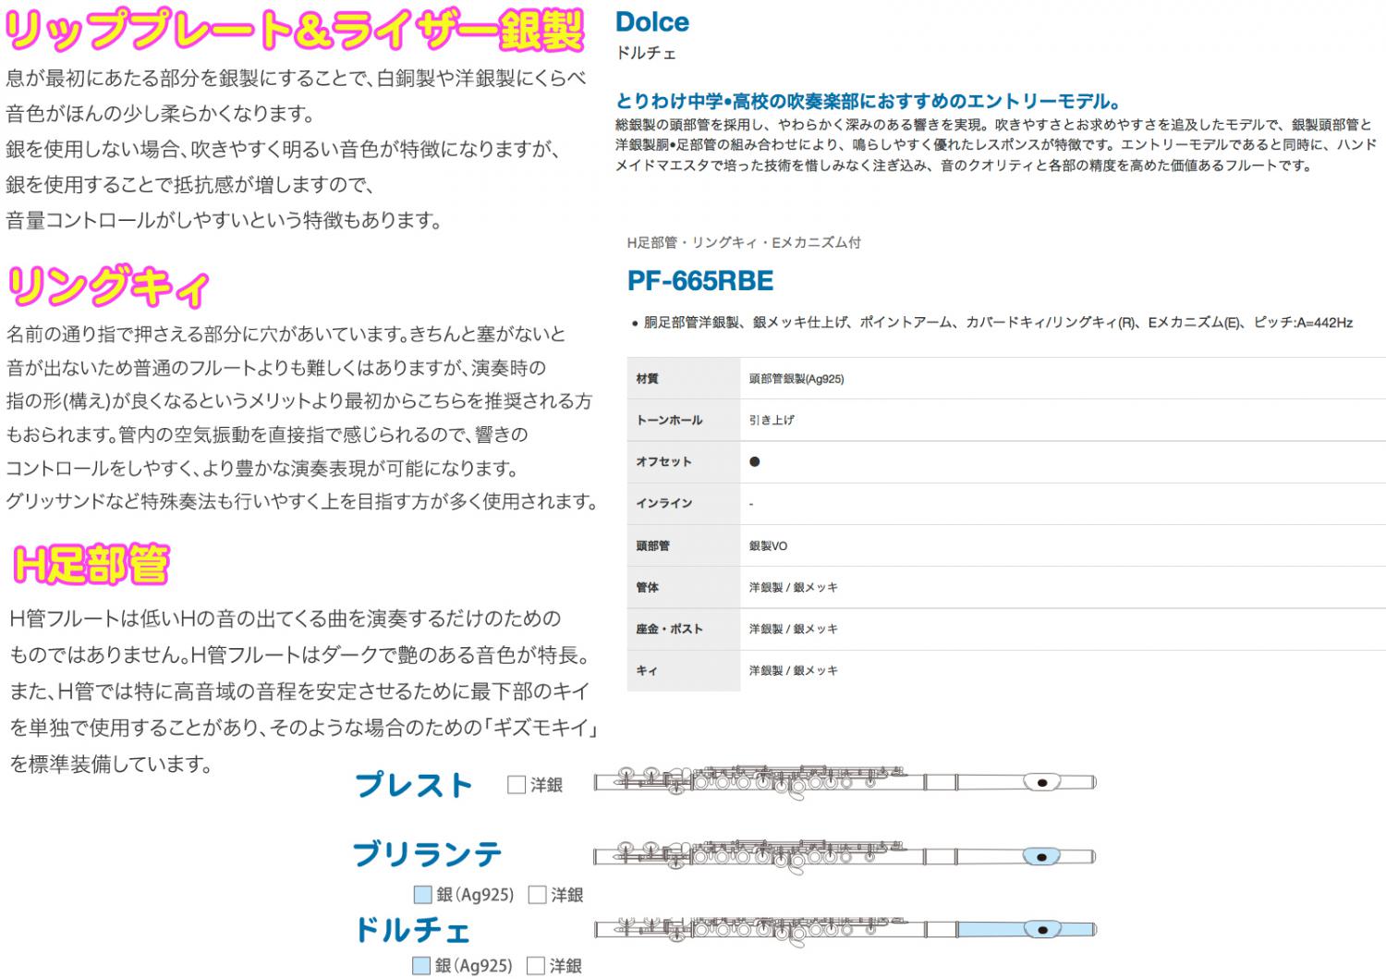The height and width of the screenshot is (979, 1386).
Task: Click the black dot in オフセット row
Action: click(x=754, y=461)
